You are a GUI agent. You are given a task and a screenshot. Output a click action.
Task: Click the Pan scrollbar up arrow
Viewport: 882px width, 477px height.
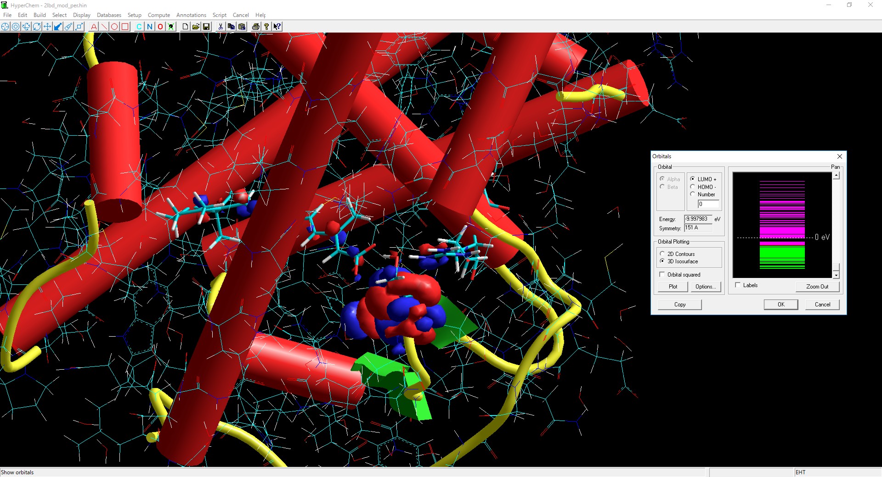click(837, 174)
